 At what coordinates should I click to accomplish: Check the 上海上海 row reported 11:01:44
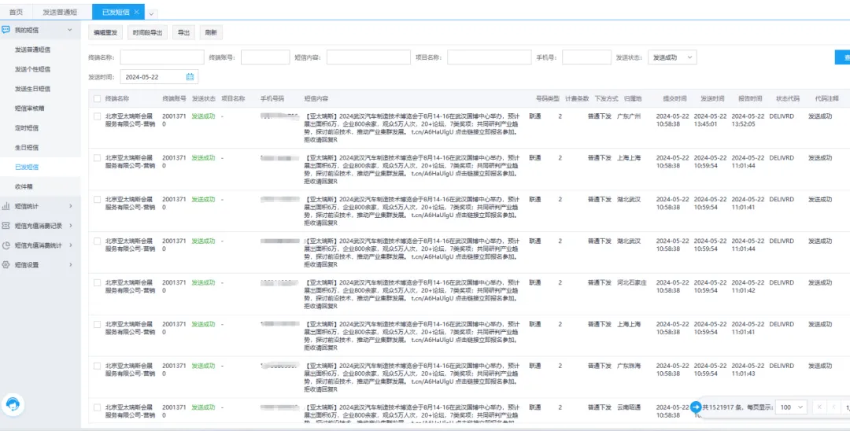coord(97,157)
